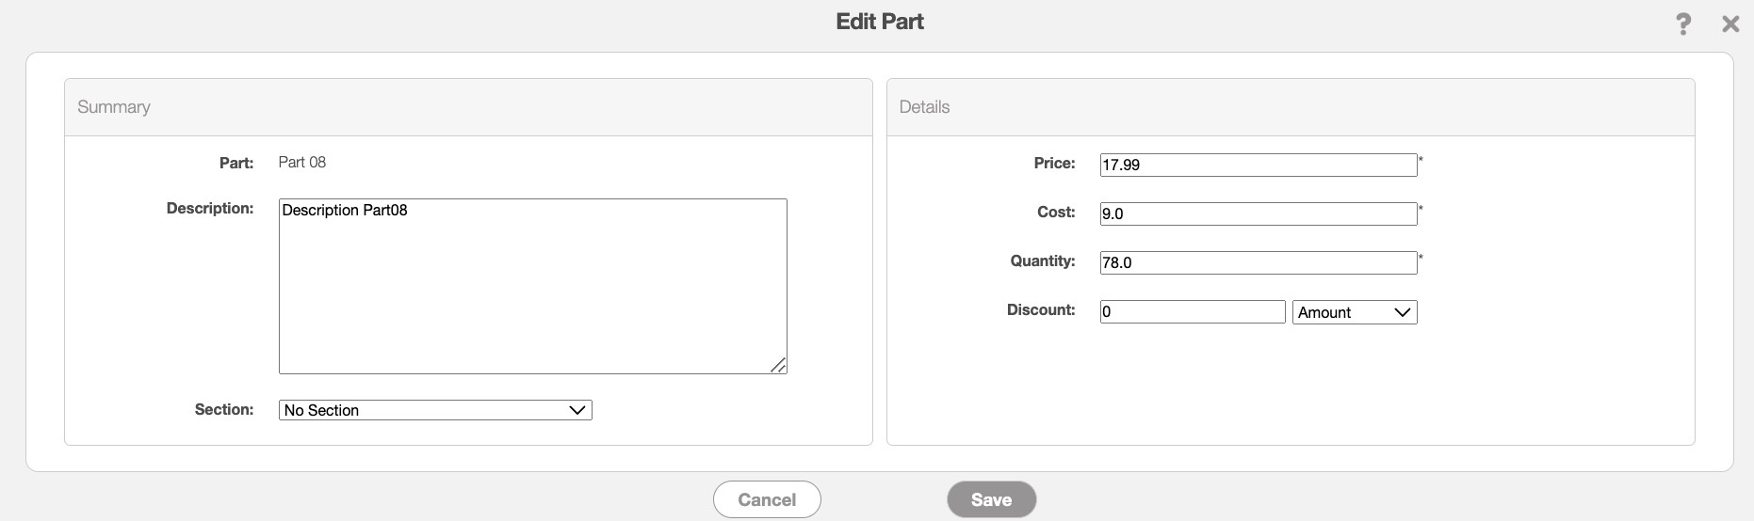1754x521 pixels.
Task: Grab the Description box resize handle
Action: point(778,365)
